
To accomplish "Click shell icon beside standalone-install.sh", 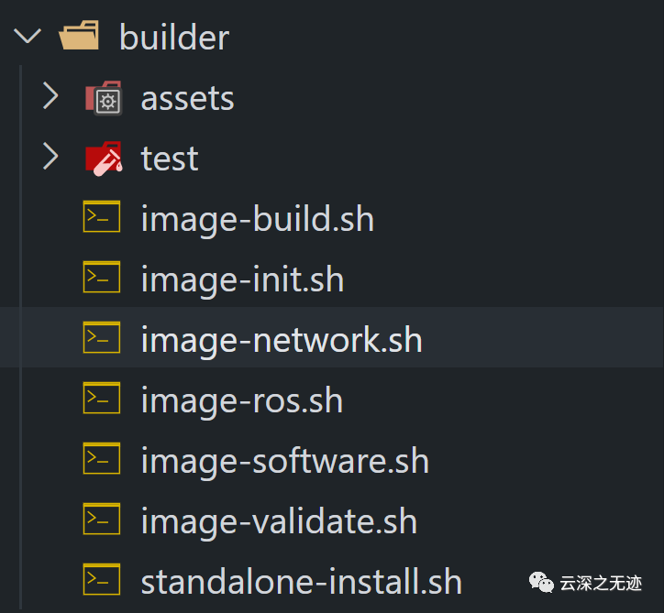I will (x=103, y=581).
